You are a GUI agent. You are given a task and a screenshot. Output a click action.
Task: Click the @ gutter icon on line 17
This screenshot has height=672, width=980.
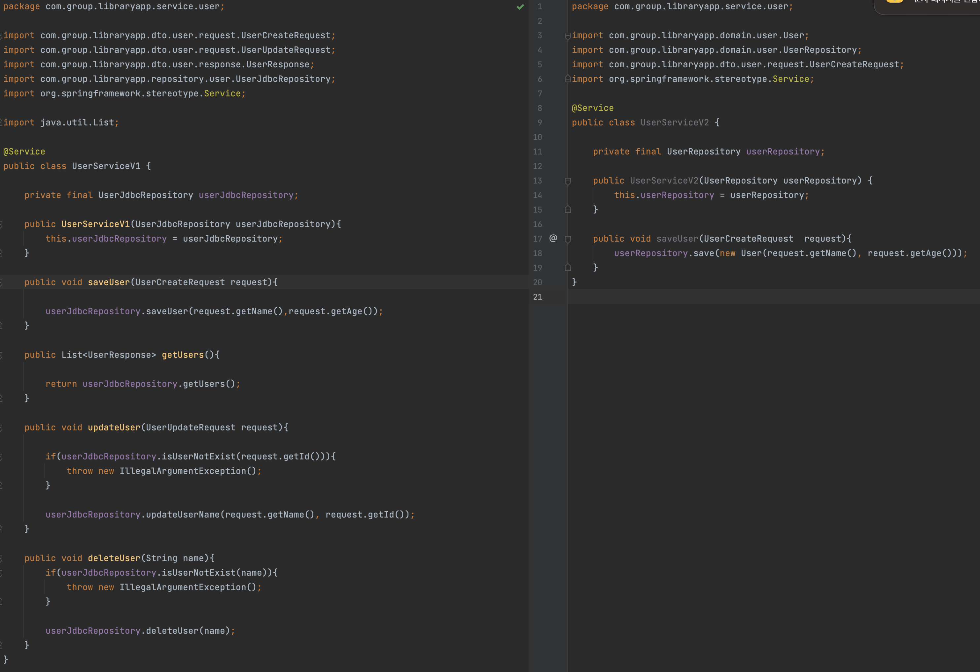click(553, 238)
